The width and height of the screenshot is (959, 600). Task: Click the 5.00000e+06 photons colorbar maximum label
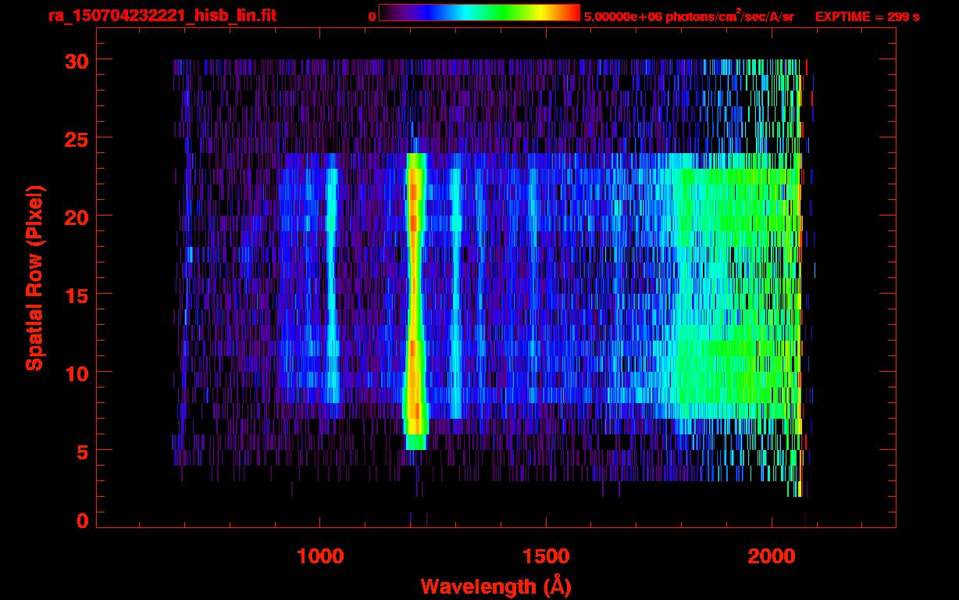[689, 16]
